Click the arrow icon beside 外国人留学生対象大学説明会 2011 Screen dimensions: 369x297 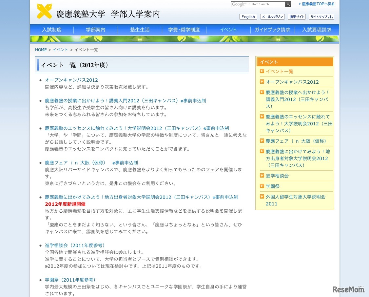(x=262, y=197)
